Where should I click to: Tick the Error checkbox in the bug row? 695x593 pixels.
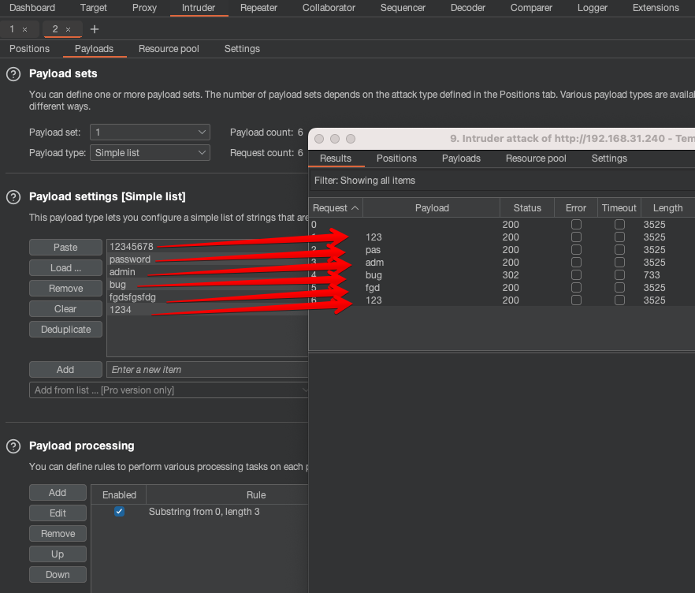tap(576, 275)
